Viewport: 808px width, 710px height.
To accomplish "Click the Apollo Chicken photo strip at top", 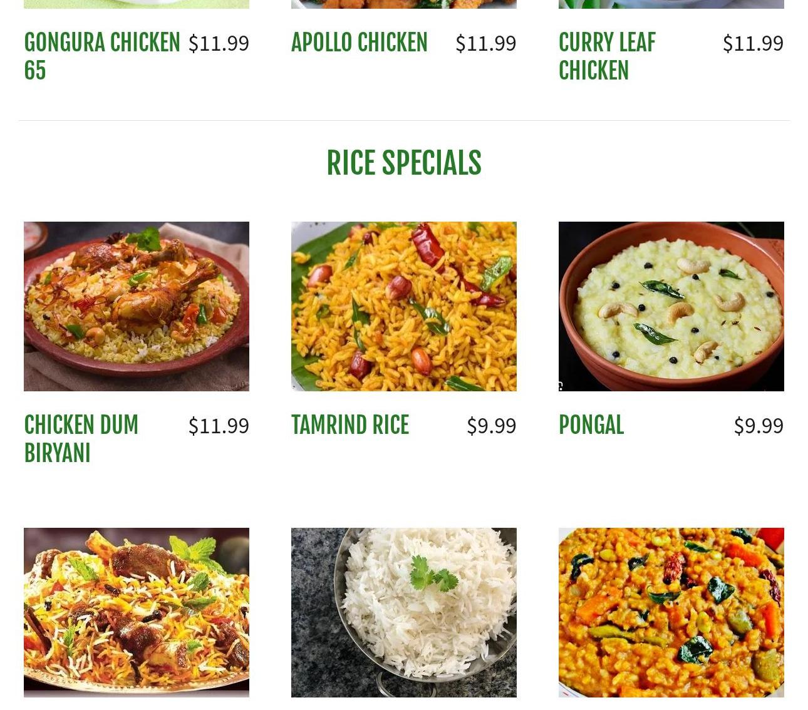I will [404, 4].
